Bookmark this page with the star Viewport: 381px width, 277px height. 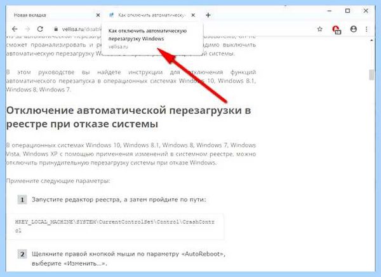320,29
